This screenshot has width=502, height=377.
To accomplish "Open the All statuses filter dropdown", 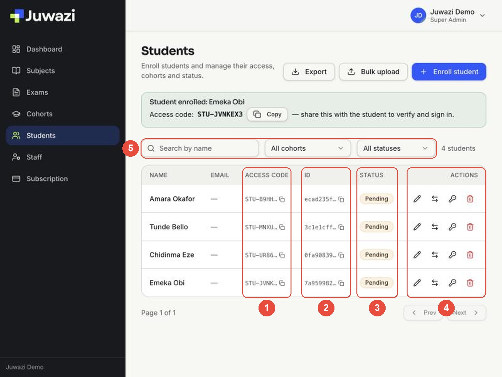I will click(x=396, y=148).
